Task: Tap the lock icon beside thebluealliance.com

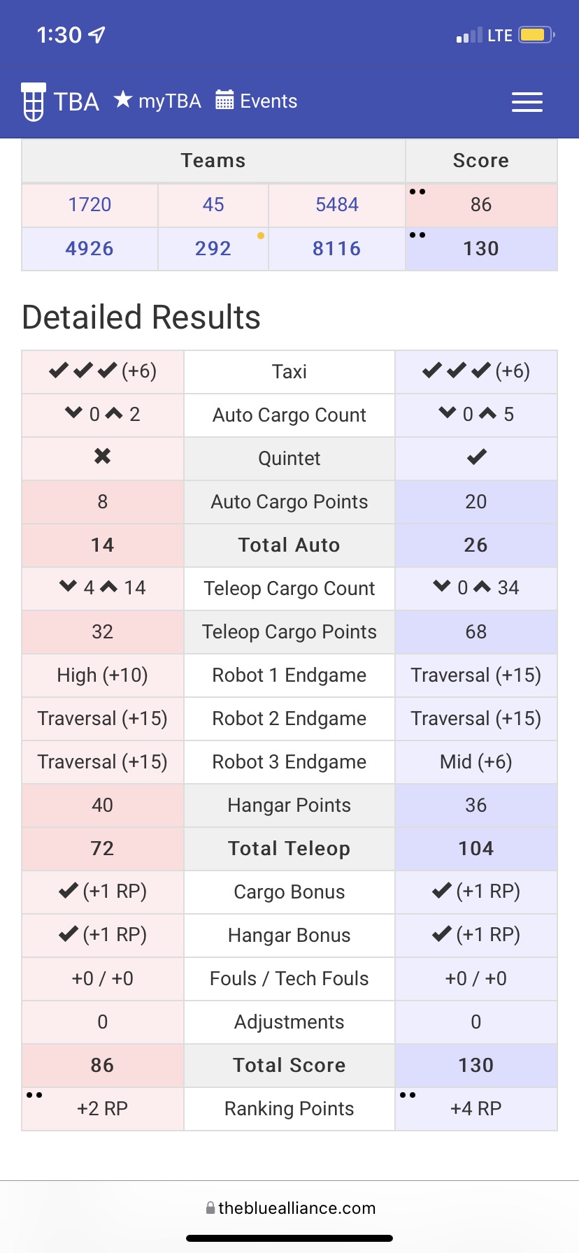Action: click(210, 1208)
